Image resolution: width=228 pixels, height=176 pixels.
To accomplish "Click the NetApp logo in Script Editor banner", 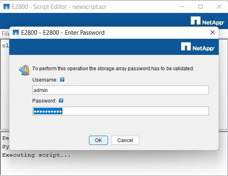I will click(x=207, y=21).
